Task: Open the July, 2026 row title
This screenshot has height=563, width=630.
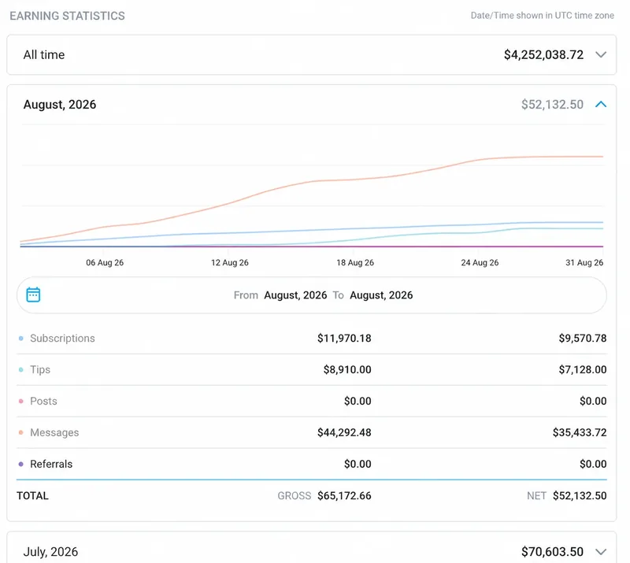Action: [x=50, y=552]
